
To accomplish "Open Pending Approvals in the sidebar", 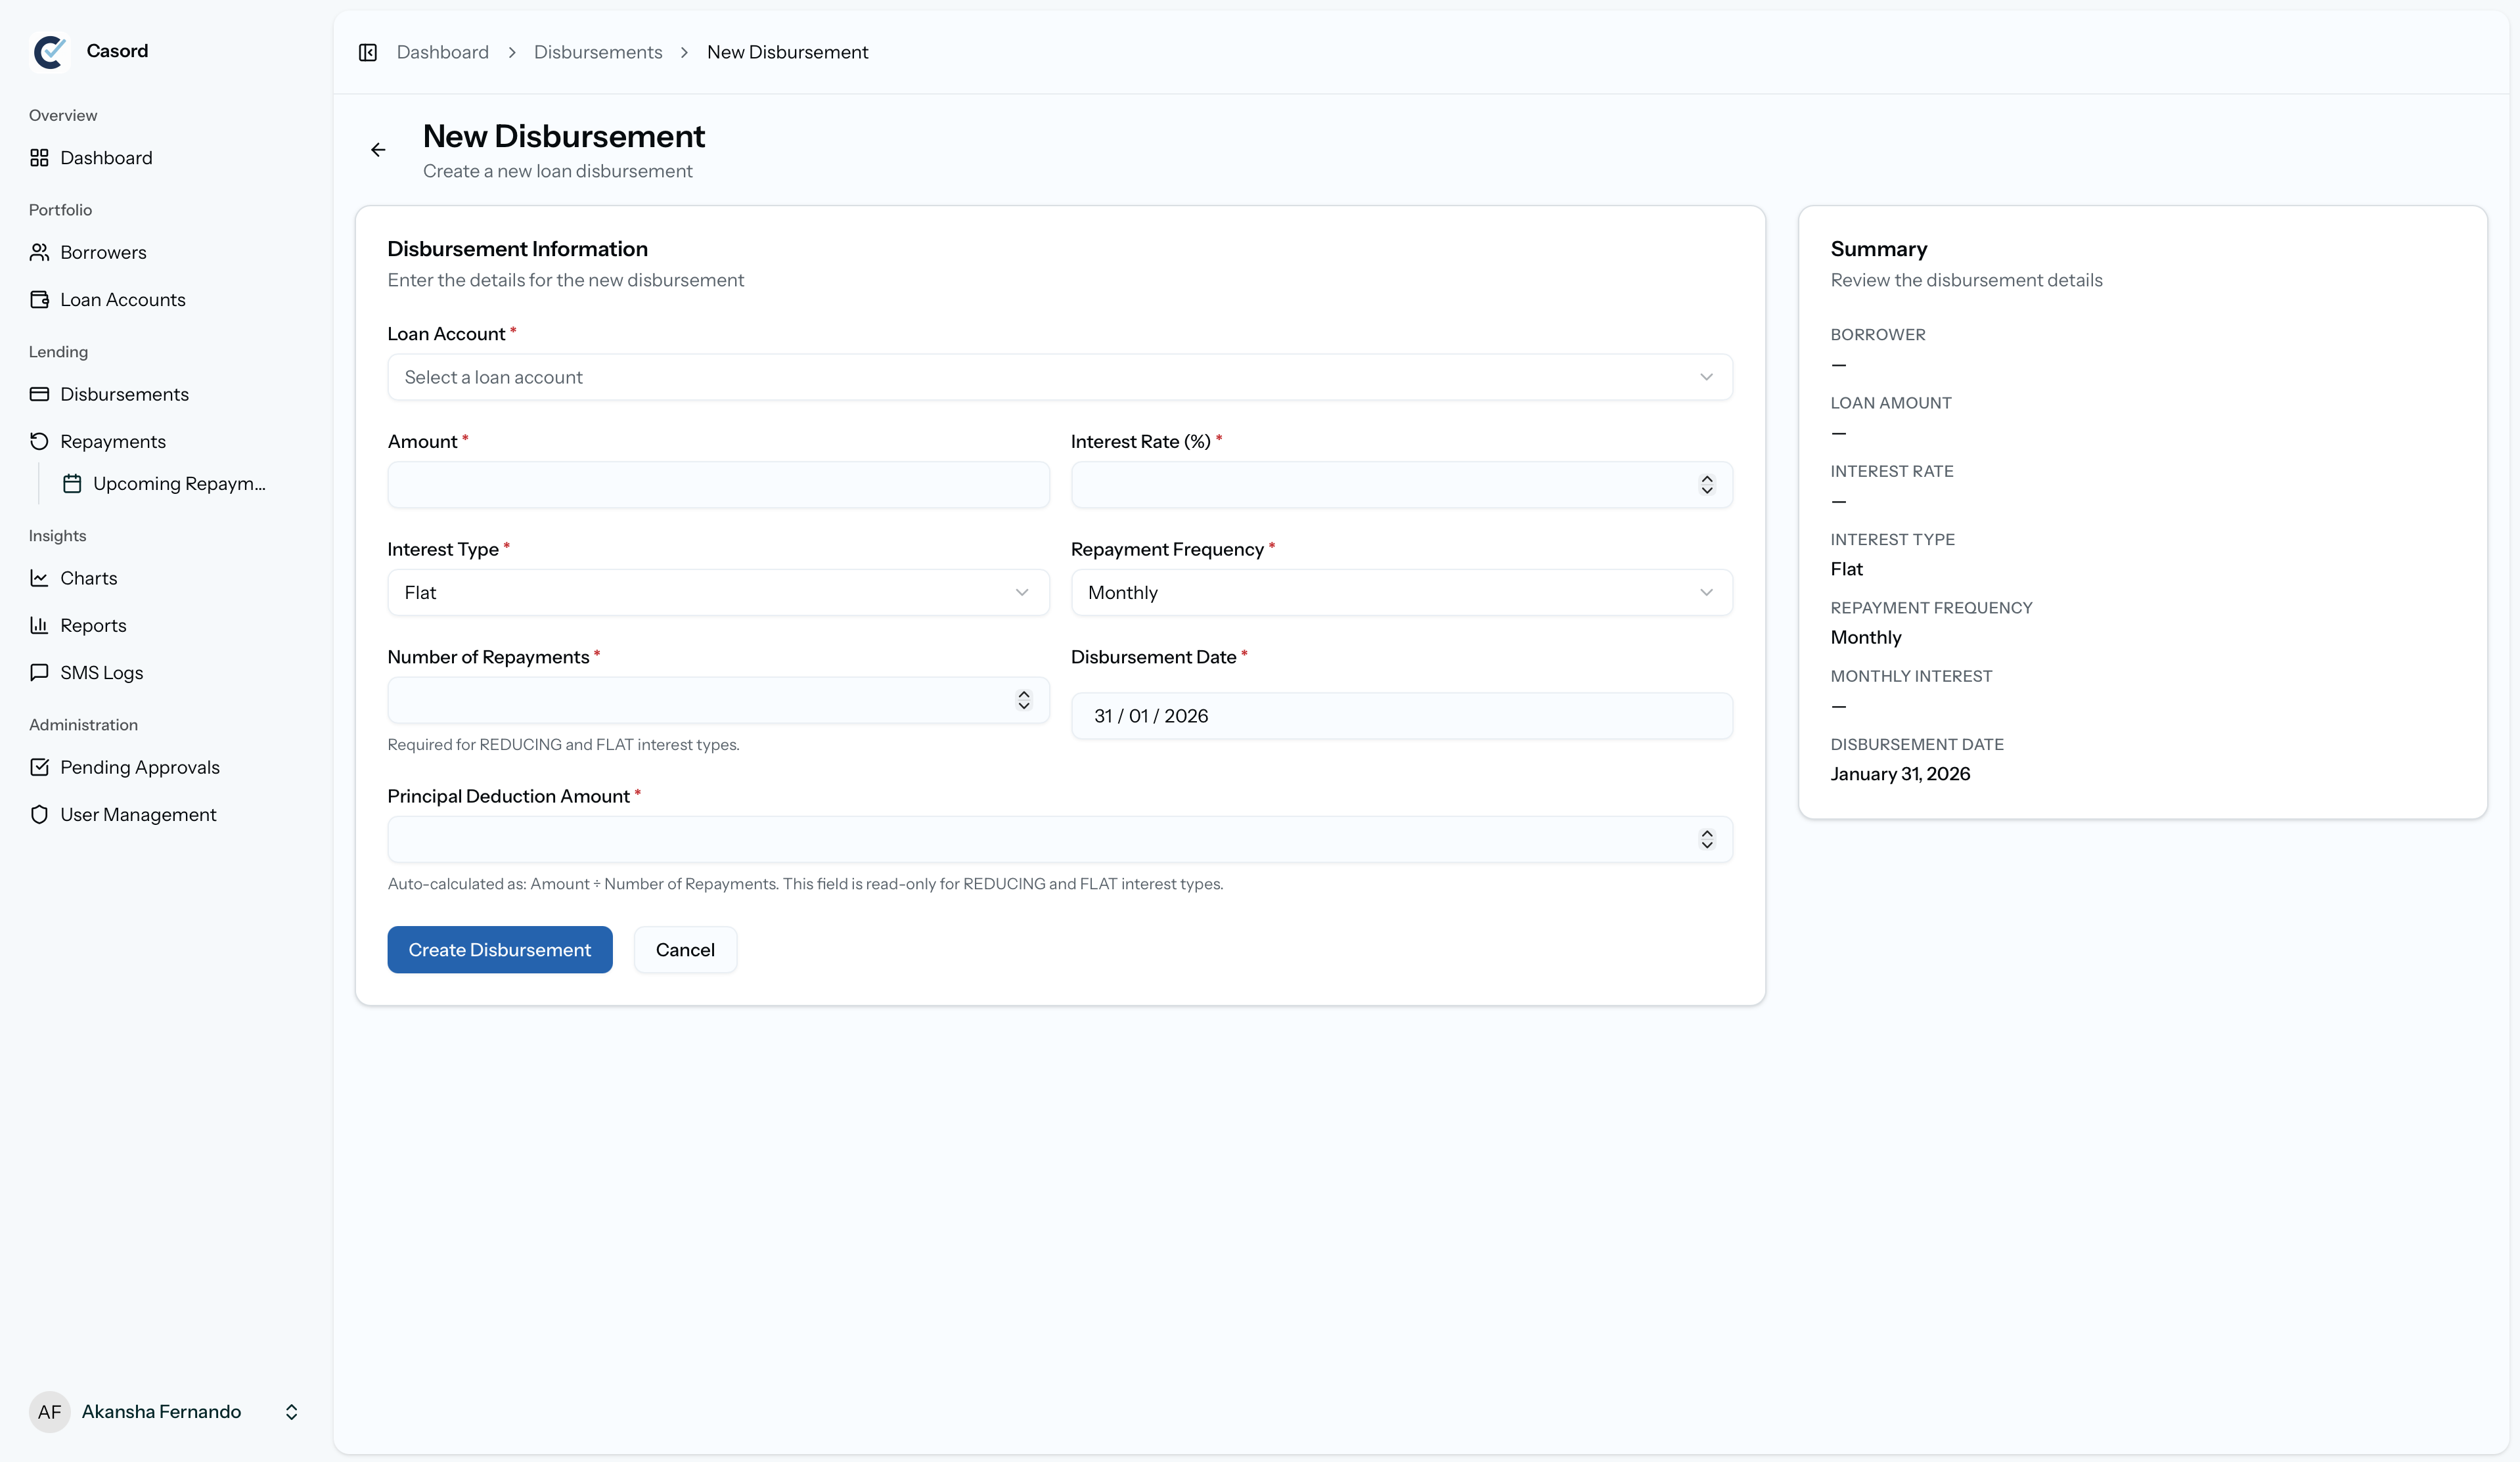I will [139, 767].
